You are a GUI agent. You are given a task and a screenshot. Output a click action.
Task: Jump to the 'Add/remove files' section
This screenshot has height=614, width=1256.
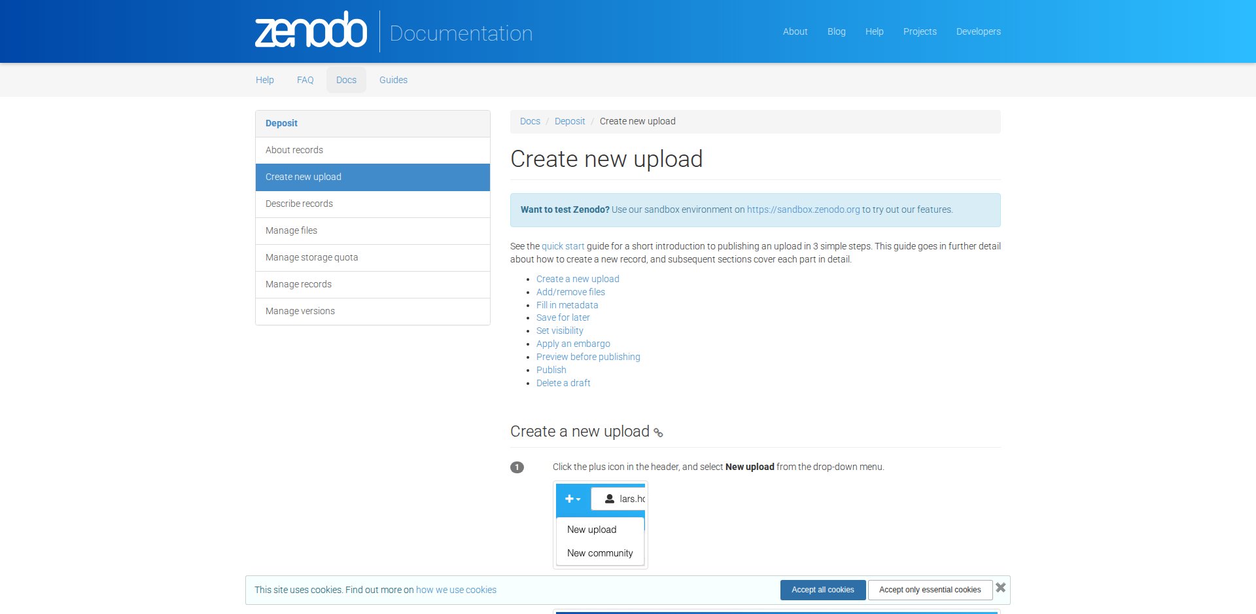[570, 292]
